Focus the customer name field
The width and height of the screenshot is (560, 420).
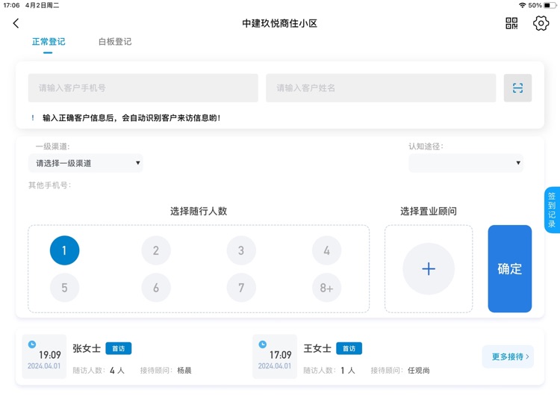tap(381, 88)
